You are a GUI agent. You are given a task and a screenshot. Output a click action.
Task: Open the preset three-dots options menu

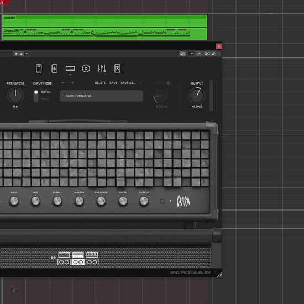click(141, 83)
